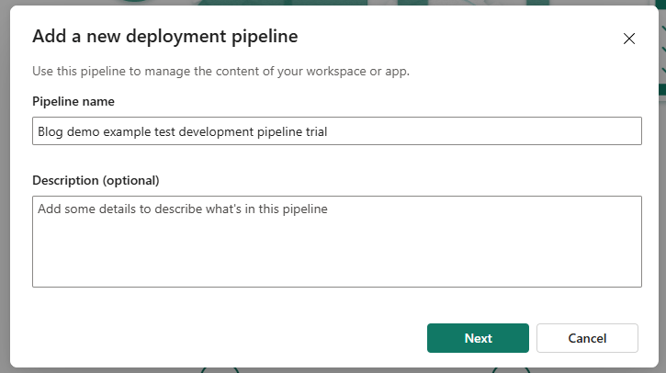Click the "Pipeline name" field label
This screenshot has height=373, width=666.
click(x=73, y=101)
